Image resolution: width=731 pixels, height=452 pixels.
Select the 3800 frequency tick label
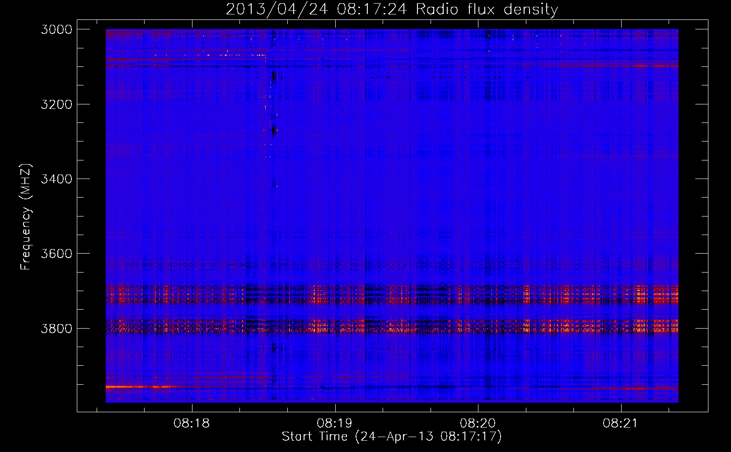tap(56, 328)
